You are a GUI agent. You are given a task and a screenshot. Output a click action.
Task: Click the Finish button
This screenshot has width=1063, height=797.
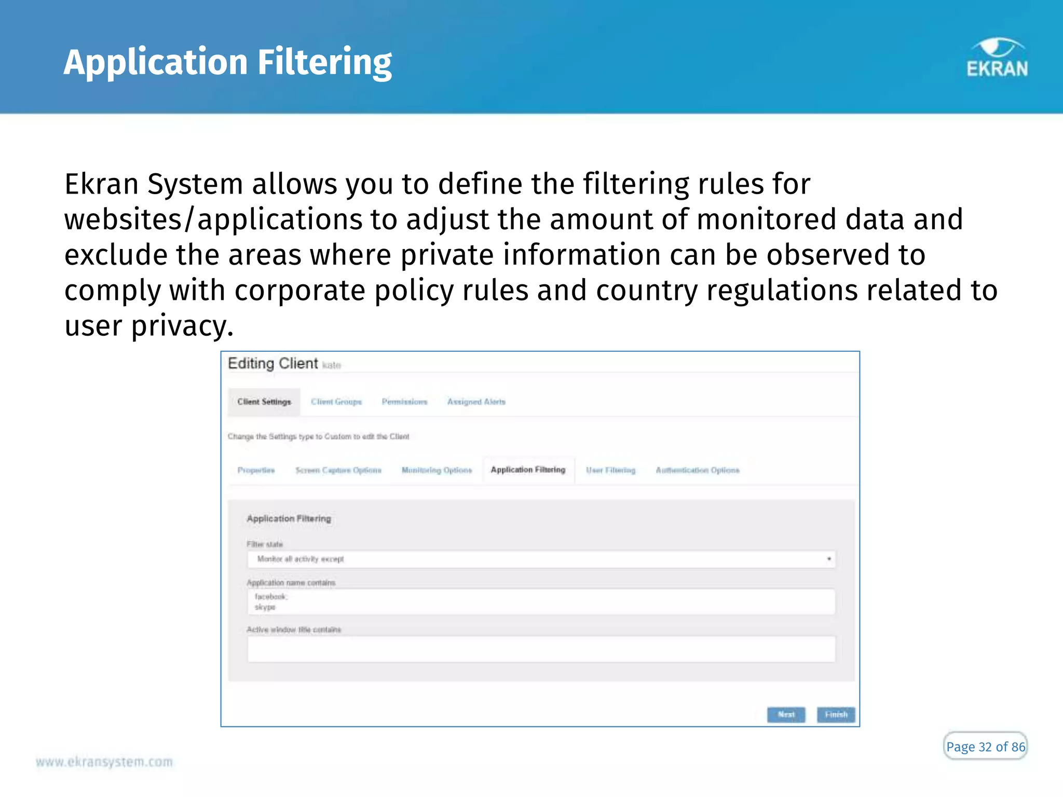(x=836, y=714)
